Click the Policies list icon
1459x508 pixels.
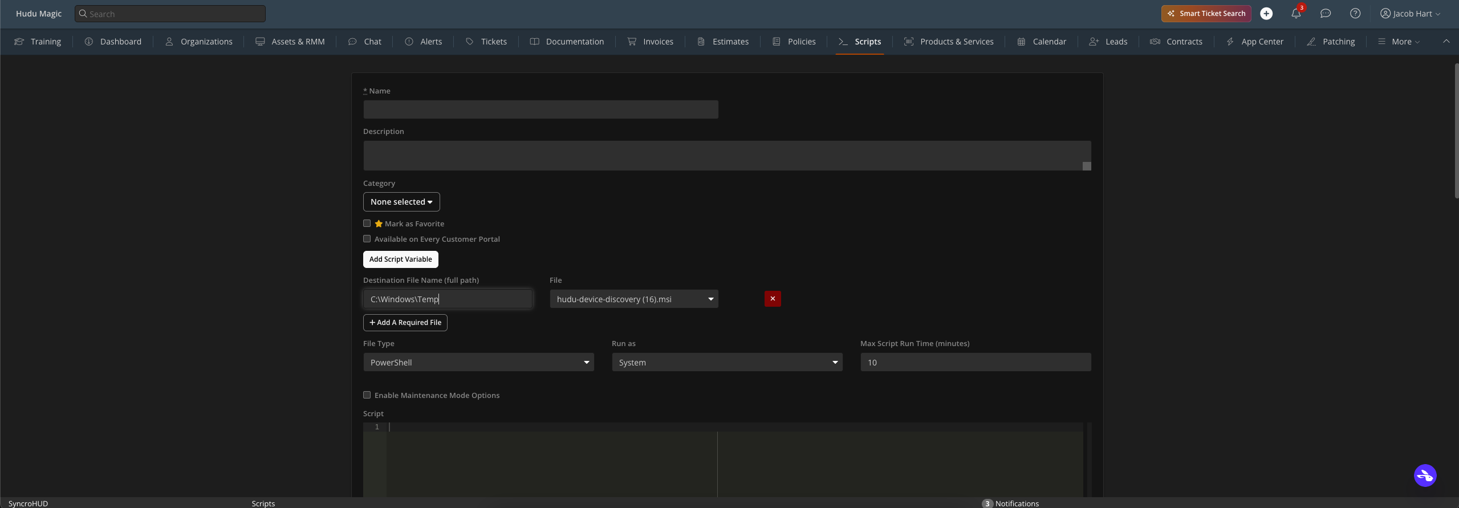pyautogui.click(x=777, y=42)
